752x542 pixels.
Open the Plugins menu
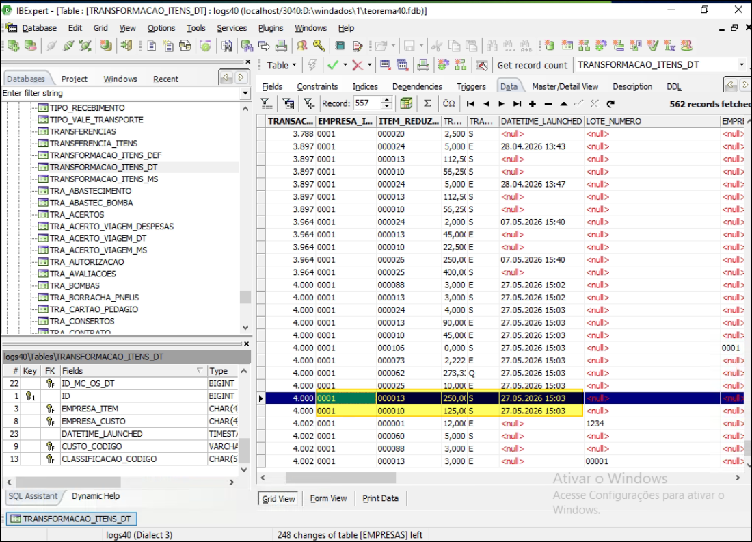coord(271,28)
